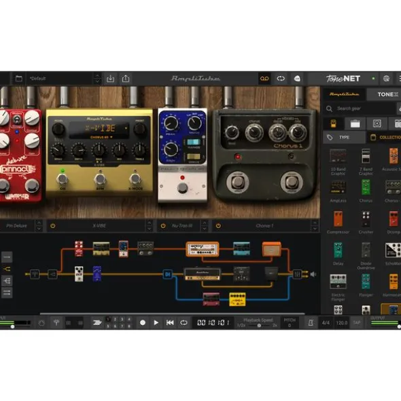Select the Electric Flanger pedal
The height and width of the screenshot is (401, 401).
coord(338,288)
